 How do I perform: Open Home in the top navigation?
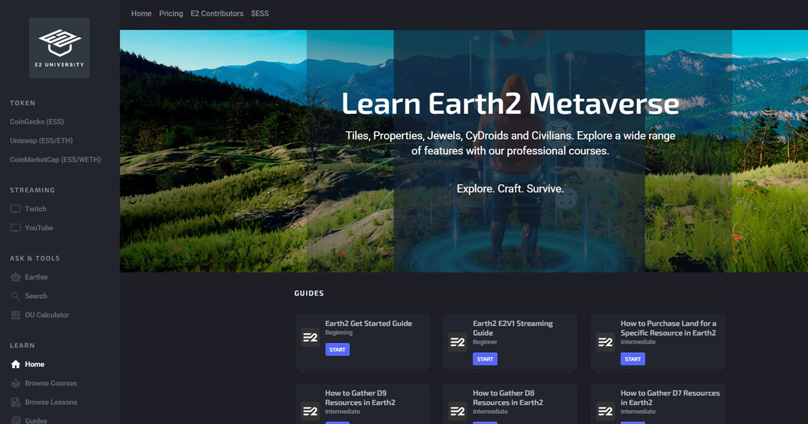141,13
